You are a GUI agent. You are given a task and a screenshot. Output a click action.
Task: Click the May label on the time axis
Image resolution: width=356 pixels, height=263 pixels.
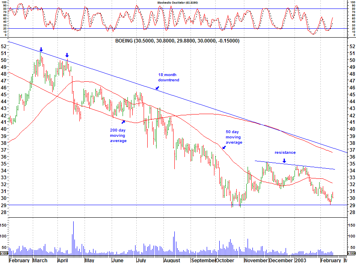[x=89, y=260]
